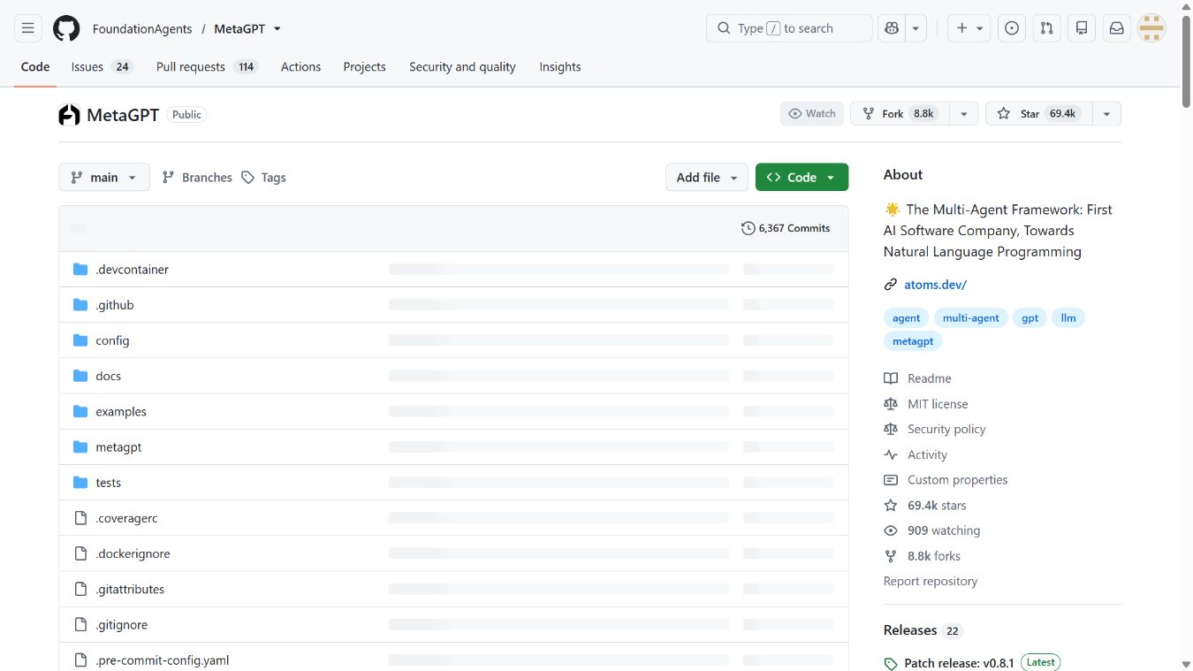Open the Pull requests tab
The width and height of the screenshot is (1193, 671).
point(207,67)
